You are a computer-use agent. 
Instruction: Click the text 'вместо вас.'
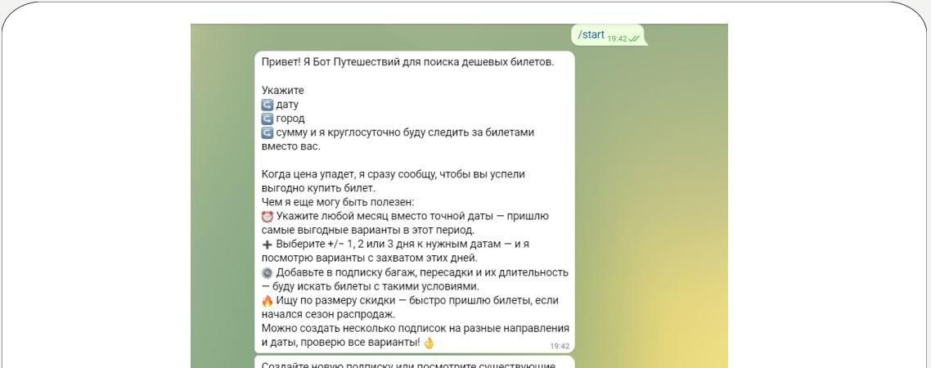pos(290,146)
